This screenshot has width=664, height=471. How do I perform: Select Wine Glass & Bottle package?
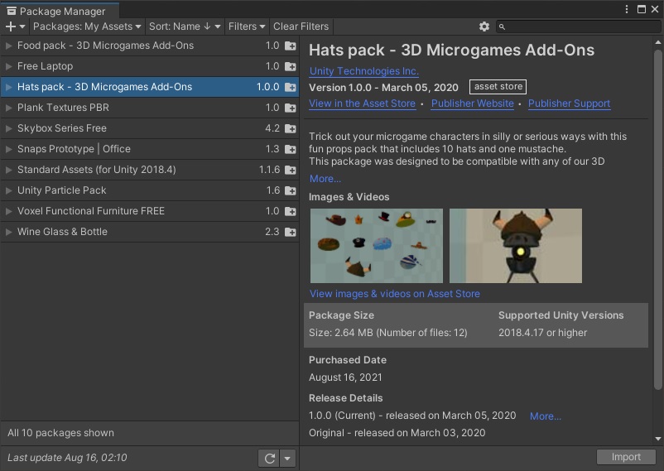coord(150,232)
